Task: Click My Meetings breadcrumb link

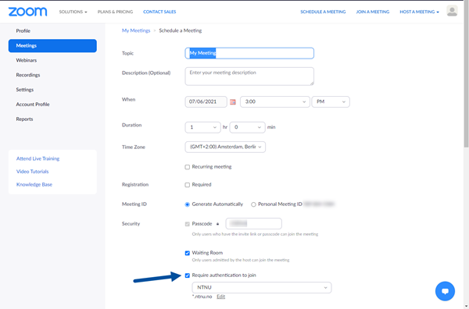Action: (x=136, y=30)
